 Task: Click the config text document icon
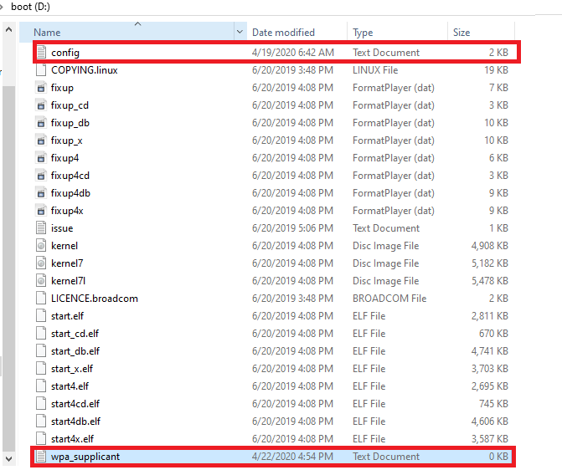point(41,52)
